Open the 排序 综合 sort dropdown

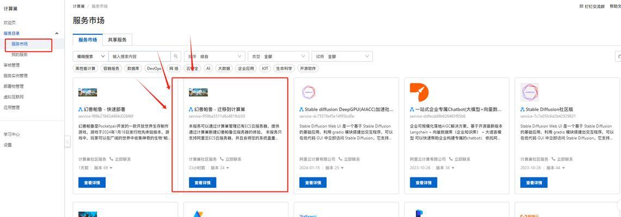[x=214, y=56]
